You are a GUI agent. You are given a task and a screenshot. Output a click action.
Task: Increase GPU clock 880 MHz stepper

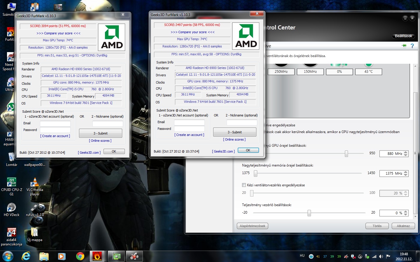coord(406,152)
